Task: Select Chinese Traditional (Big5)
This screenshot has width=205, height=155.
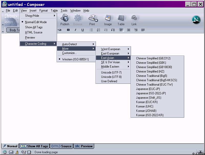Action: coord(157,76)
